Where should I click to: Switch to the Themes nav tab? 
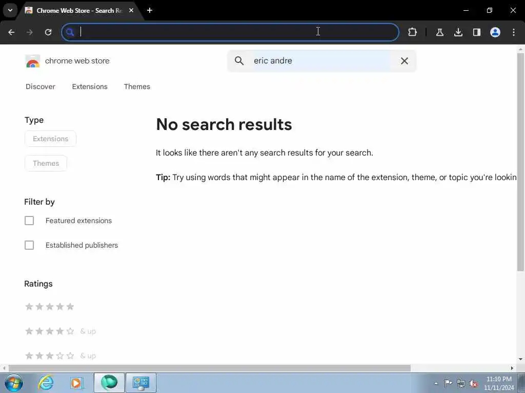pos(137,86)
